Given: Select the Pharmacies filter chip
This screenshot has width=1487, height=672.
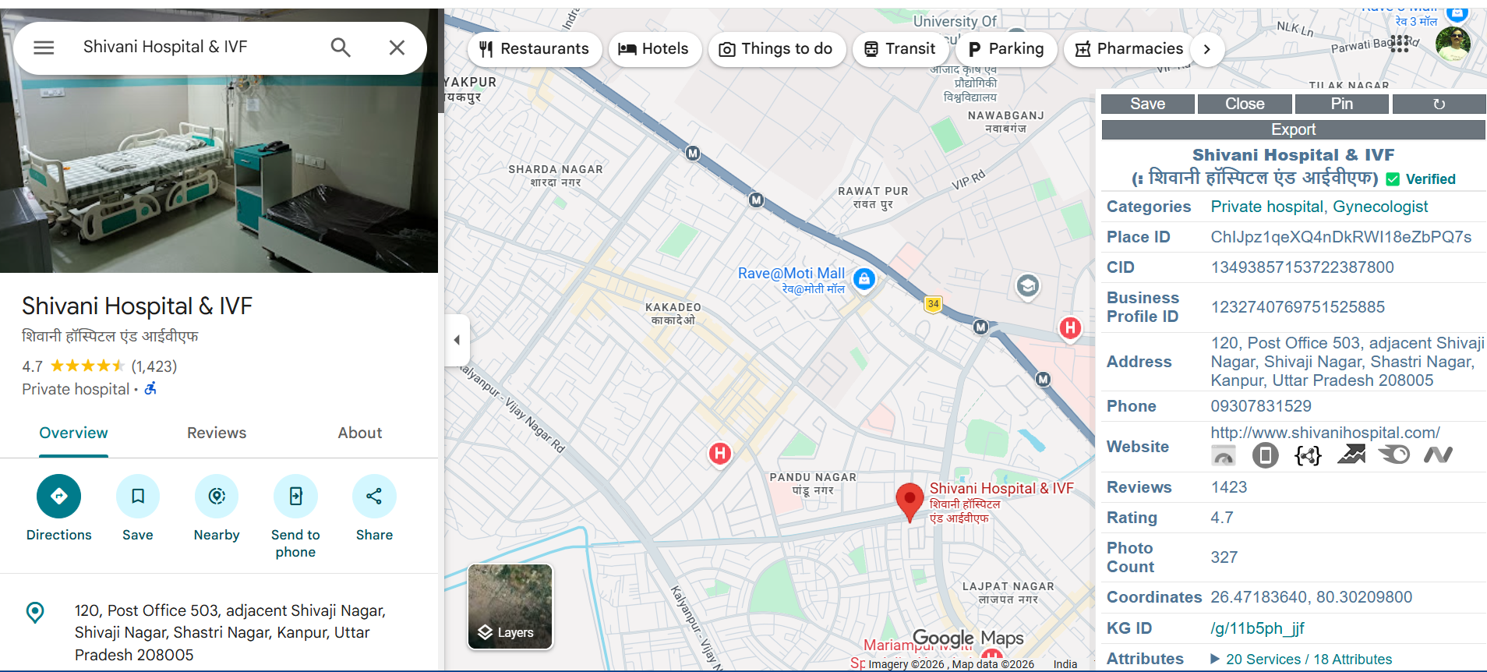Looking at the screenshot, I should pos(1130,49).
